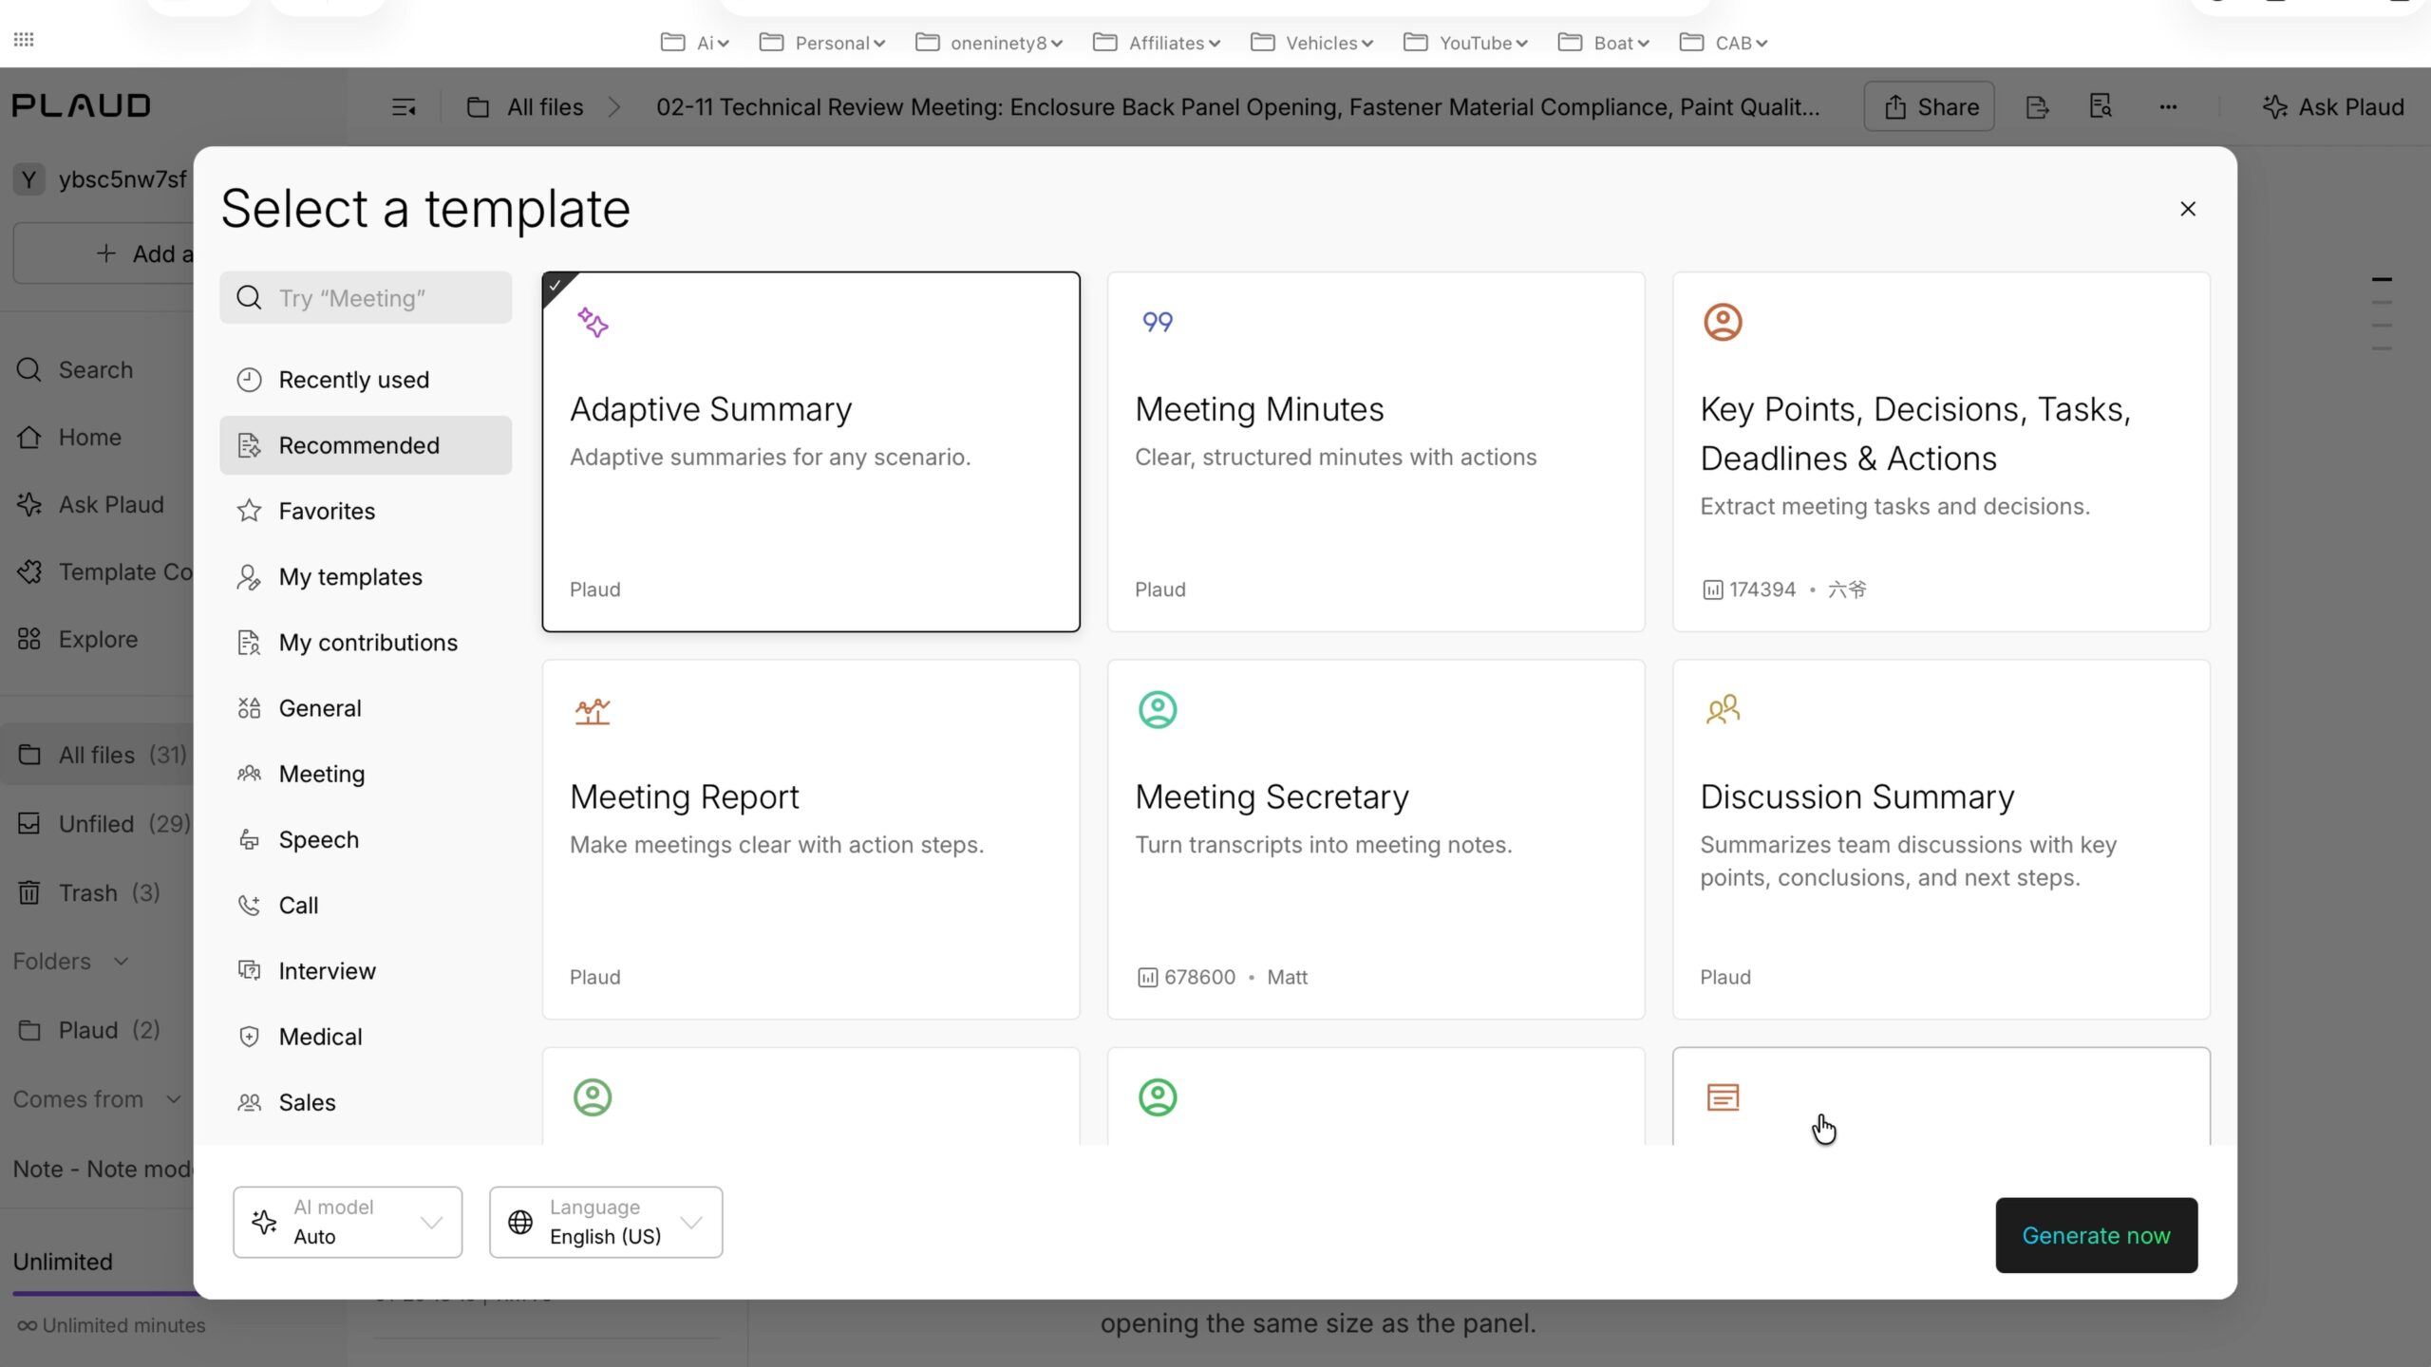
Task: Choose the Meeting Minutes template card
Action: pos(1375,452)
